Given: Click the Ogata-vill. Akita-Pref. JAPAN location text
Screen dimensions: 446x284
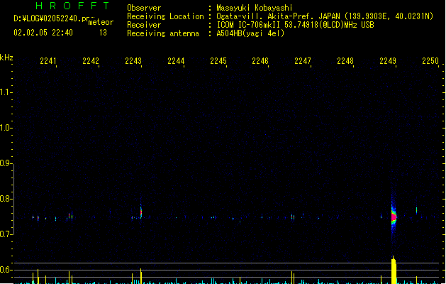Looking at the screenshot, I should coord(325,16).
